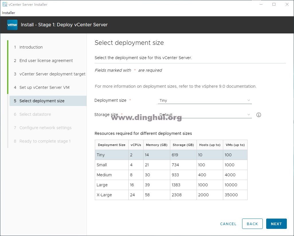This screenshot has height=236, width=294.
Task: Close the vCenter Server Installer window
Action: [287, 4]
